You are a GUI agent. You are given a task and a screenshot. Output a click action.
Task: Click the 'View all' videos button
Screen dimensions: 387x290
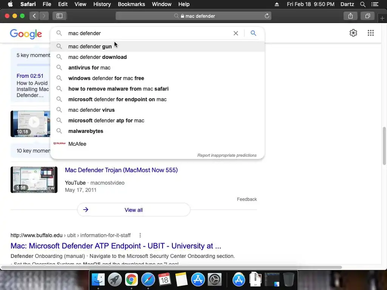(133, 210)
